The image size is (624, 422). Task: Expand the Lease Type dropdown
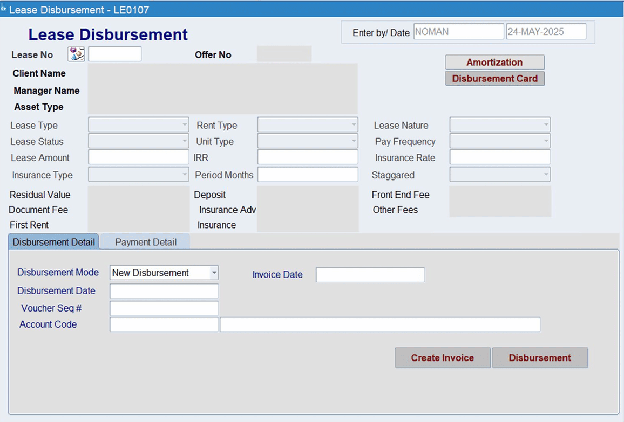[184, 125]
